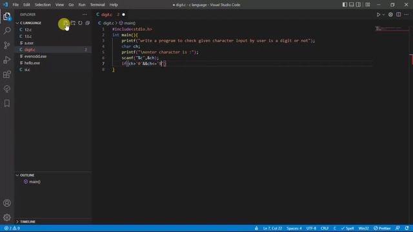This screenshot has height=232, width=413.
Task: Click the flame icon in status bar
Action: click(x=256, y=228)
